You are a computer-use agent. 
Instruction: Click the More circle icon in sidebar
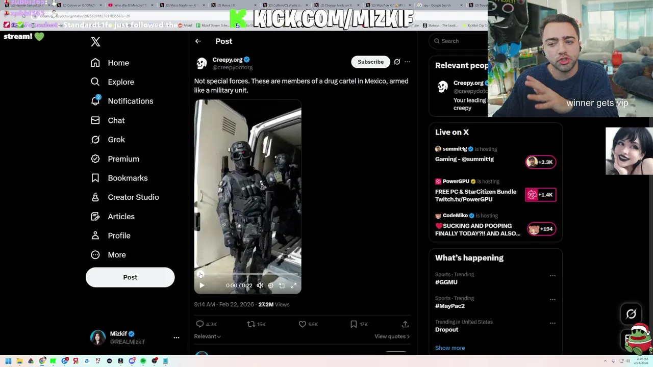tap(95, 255)
